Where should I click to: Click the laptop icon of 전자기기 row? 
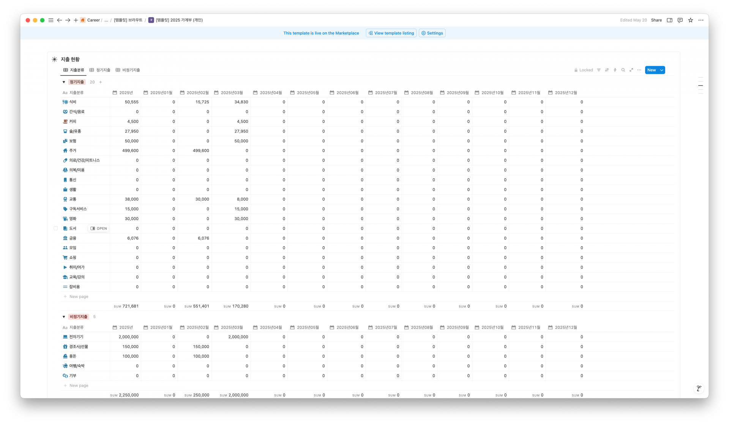tap(65, 337)
